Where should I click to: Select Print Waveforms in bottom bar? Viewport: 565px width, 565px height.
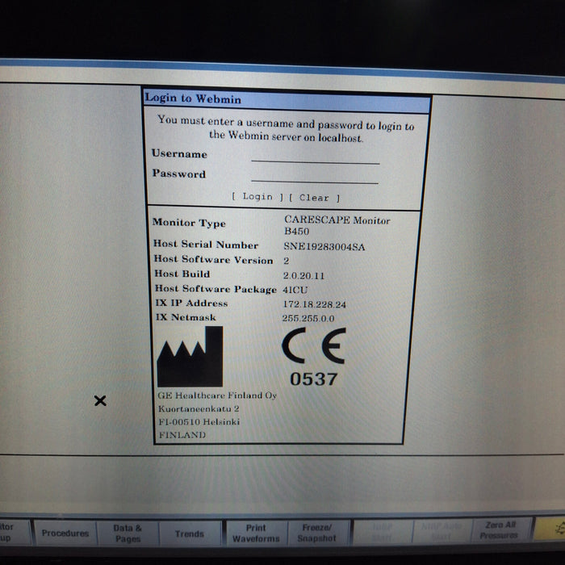[x=256, y=534]
